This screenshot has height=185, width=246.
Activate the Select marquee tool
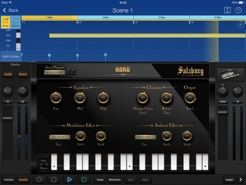pos(15,22)
